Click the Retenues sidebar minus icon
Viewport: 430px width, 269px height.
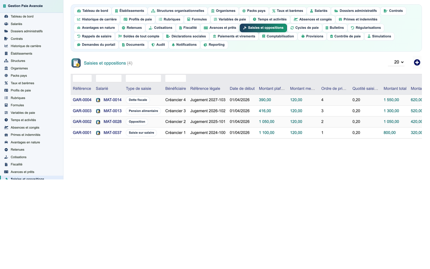tap(6, 150)
